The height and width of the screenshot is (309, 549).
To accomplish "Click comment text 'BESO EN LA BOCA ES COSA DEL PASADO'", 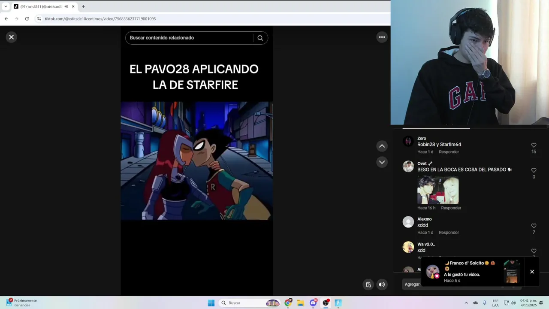I will pyautogui.click(x=462, y=170).
